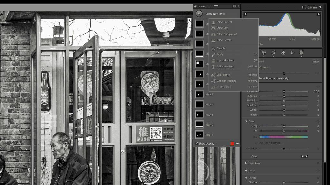Toggle histogram shadow clipping triangle

[245, 14]
